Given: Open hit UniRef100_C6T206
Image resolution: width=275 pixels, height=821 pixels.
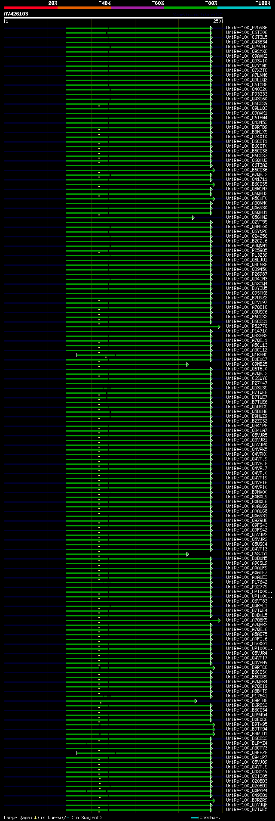Looking at the screenshot, I should (x=247, y=33).
